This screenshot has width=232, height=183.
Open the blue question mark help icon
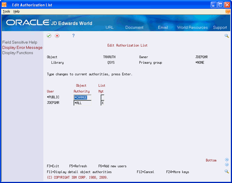pyautogui.click(x=73, y=35)
